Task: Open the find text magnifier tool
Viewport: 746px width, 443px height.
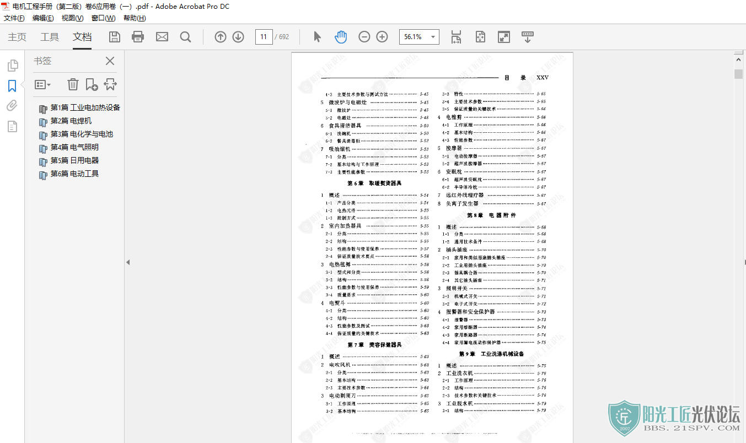Action: point(186,37)
